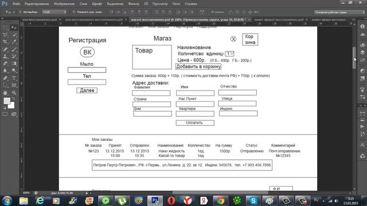367x206 pixels.
Task: Open the Фильтр menu
Action: (x=134, y=4)
